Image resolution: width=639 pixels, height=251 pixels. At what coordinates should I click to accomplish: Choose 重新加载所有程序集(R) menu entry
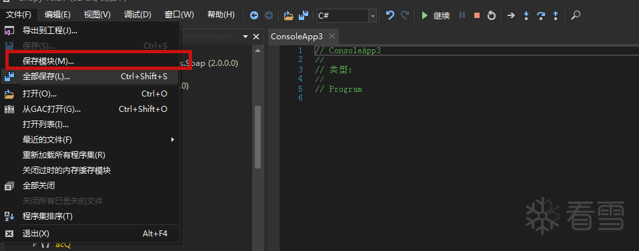[90, 155]
